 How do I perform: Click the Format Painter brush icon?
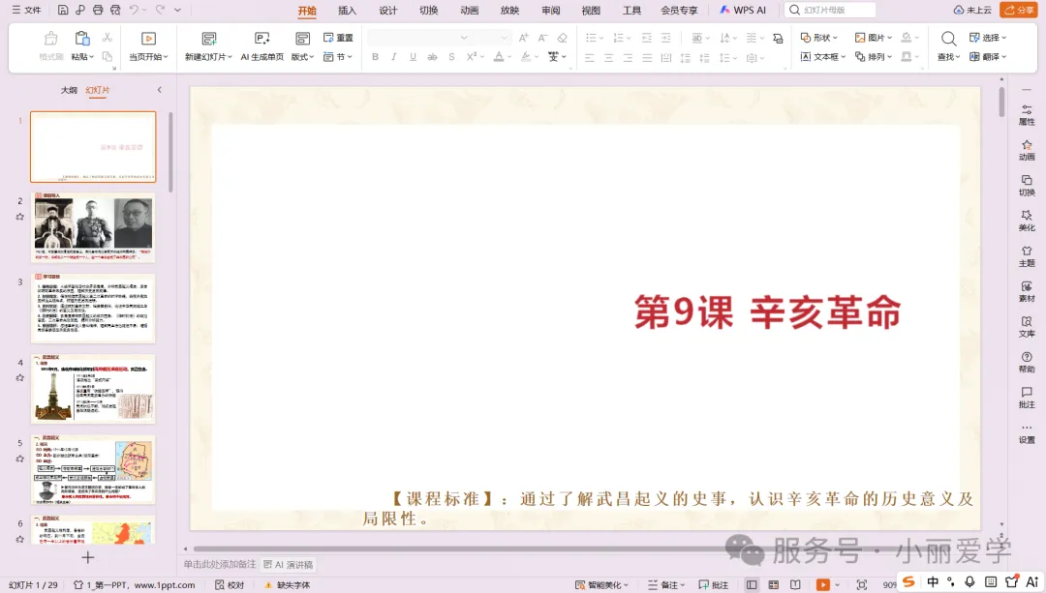click(x=50, y=39)
